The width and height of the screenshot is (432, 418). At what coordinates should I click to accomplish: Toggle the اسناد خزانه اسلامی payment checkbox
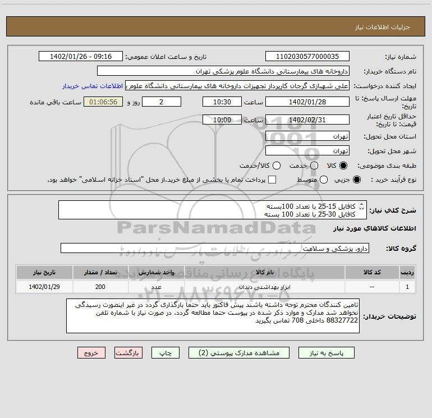[272, 180]
